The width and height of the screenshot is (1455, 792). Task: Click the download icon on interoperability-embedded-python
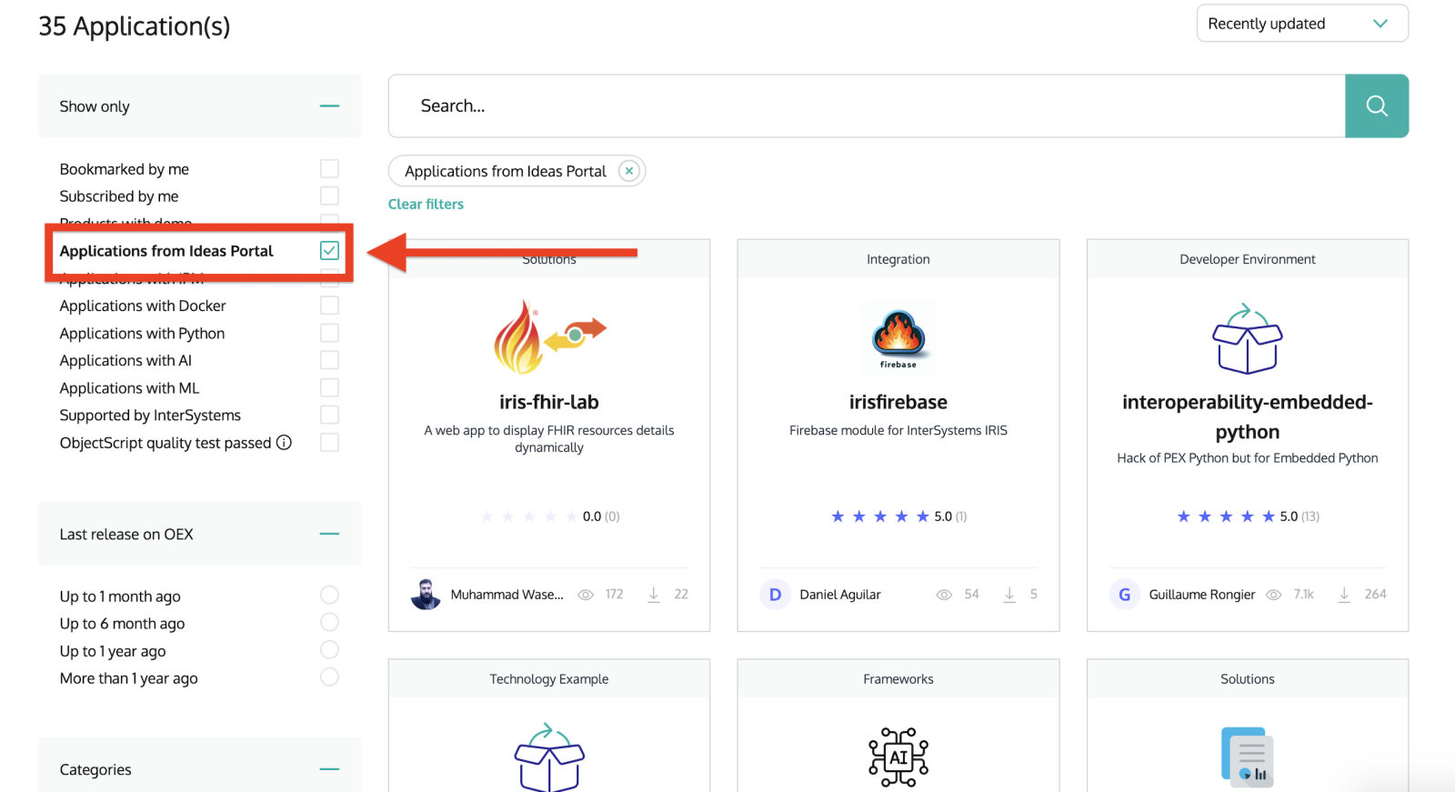coord(1344,595)
